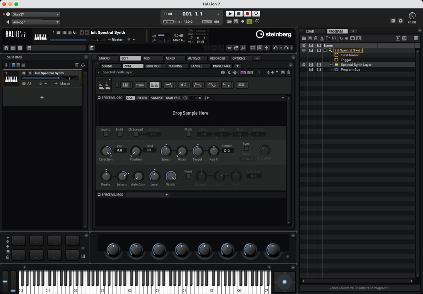This screenshot has height=294, width=423.
Task: Open the MAPPING tab
Action: coord(175,66)
